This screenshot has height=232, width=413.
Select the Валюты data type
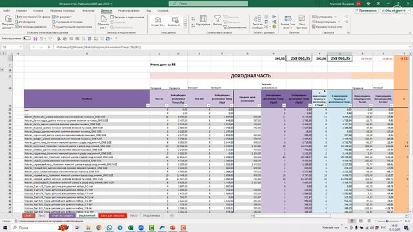(175, 21)
